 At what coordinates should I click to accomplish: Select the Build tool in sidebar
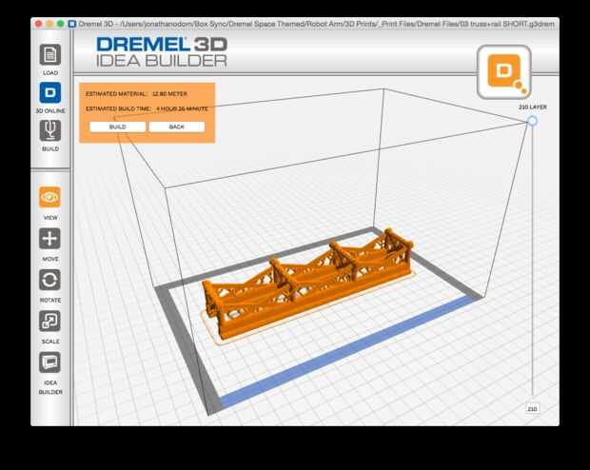(50, 130)
